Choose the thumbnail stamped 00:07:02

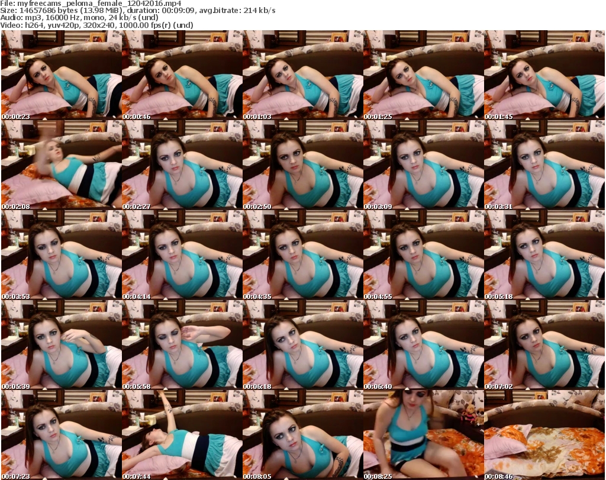tap(544, 344)
